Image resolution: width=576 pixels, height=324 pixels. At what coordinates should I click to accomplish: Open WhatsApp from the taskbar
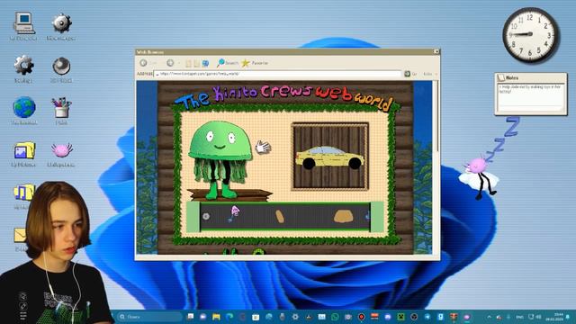(x=335, y=317)
